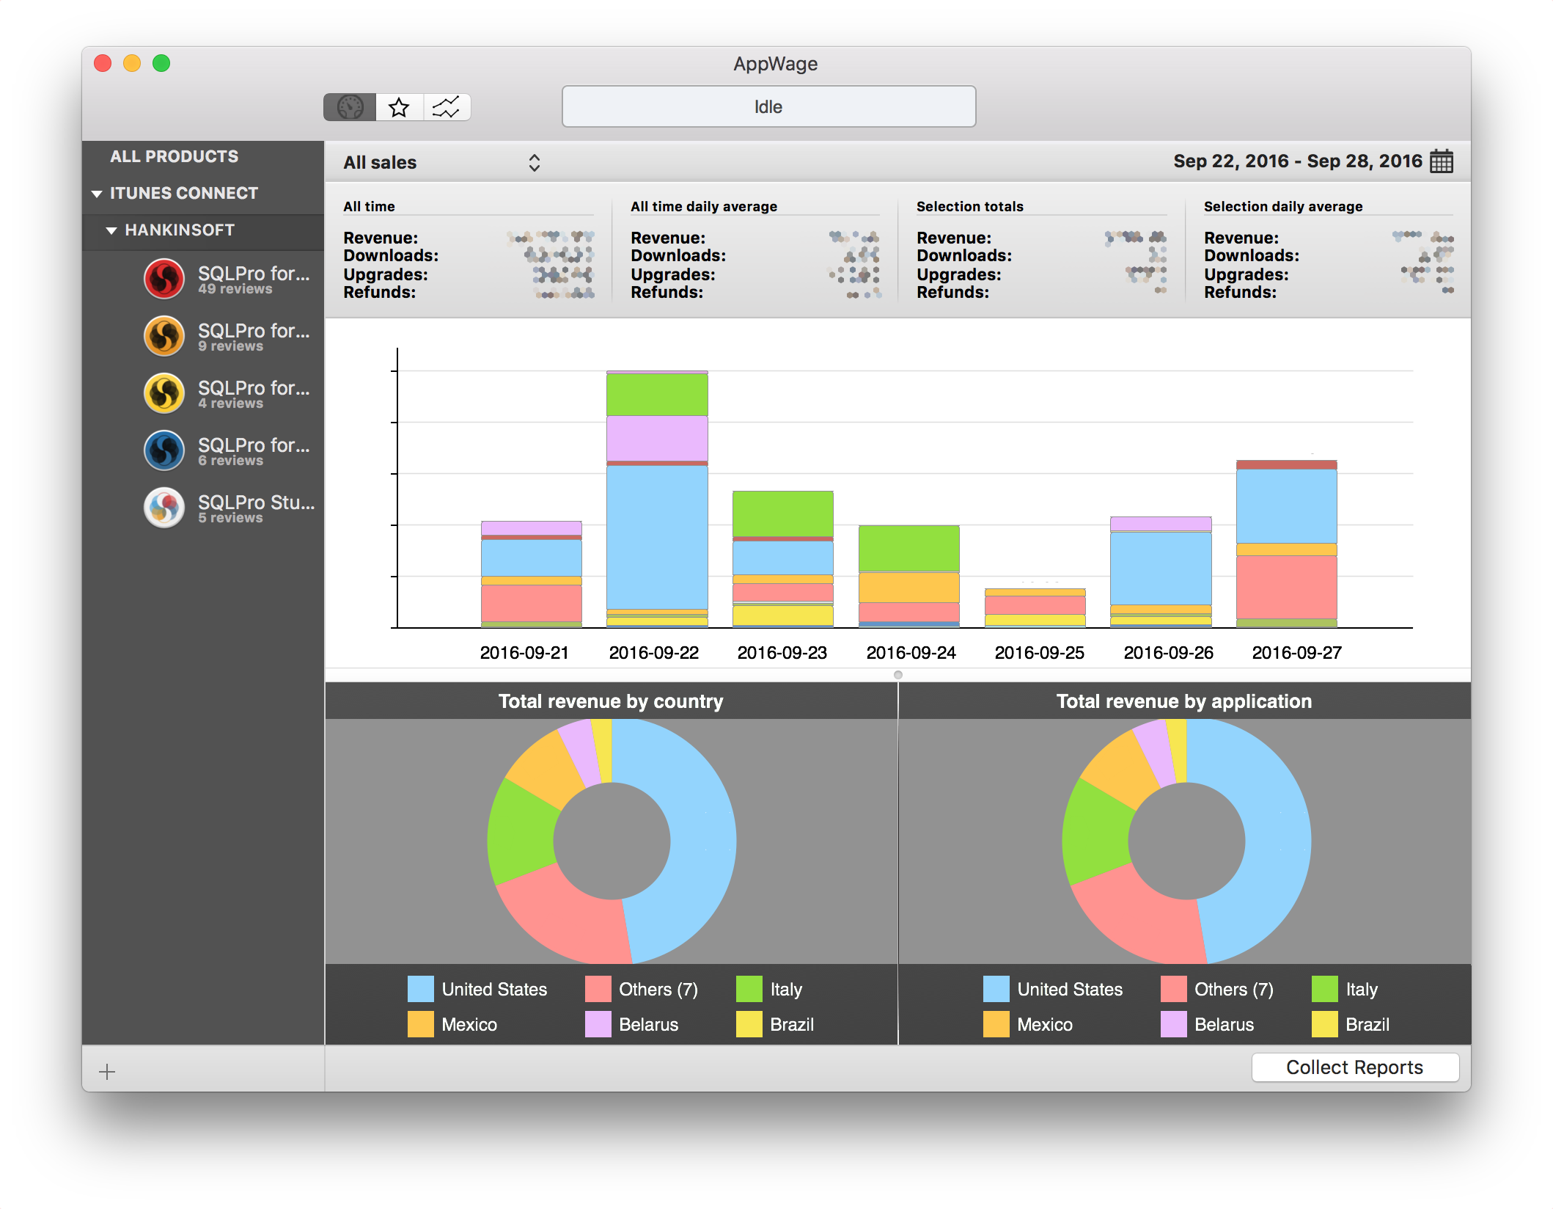Click the Collect Reports button
The height and width of the screenshot is (1209, 1553).
(x=1354, y=1067)
